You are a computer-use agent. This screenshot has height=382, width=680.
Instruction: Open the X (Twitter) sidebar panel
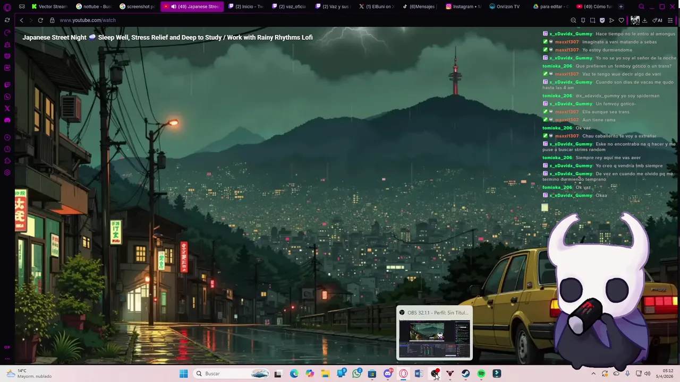tap(7, 108)
